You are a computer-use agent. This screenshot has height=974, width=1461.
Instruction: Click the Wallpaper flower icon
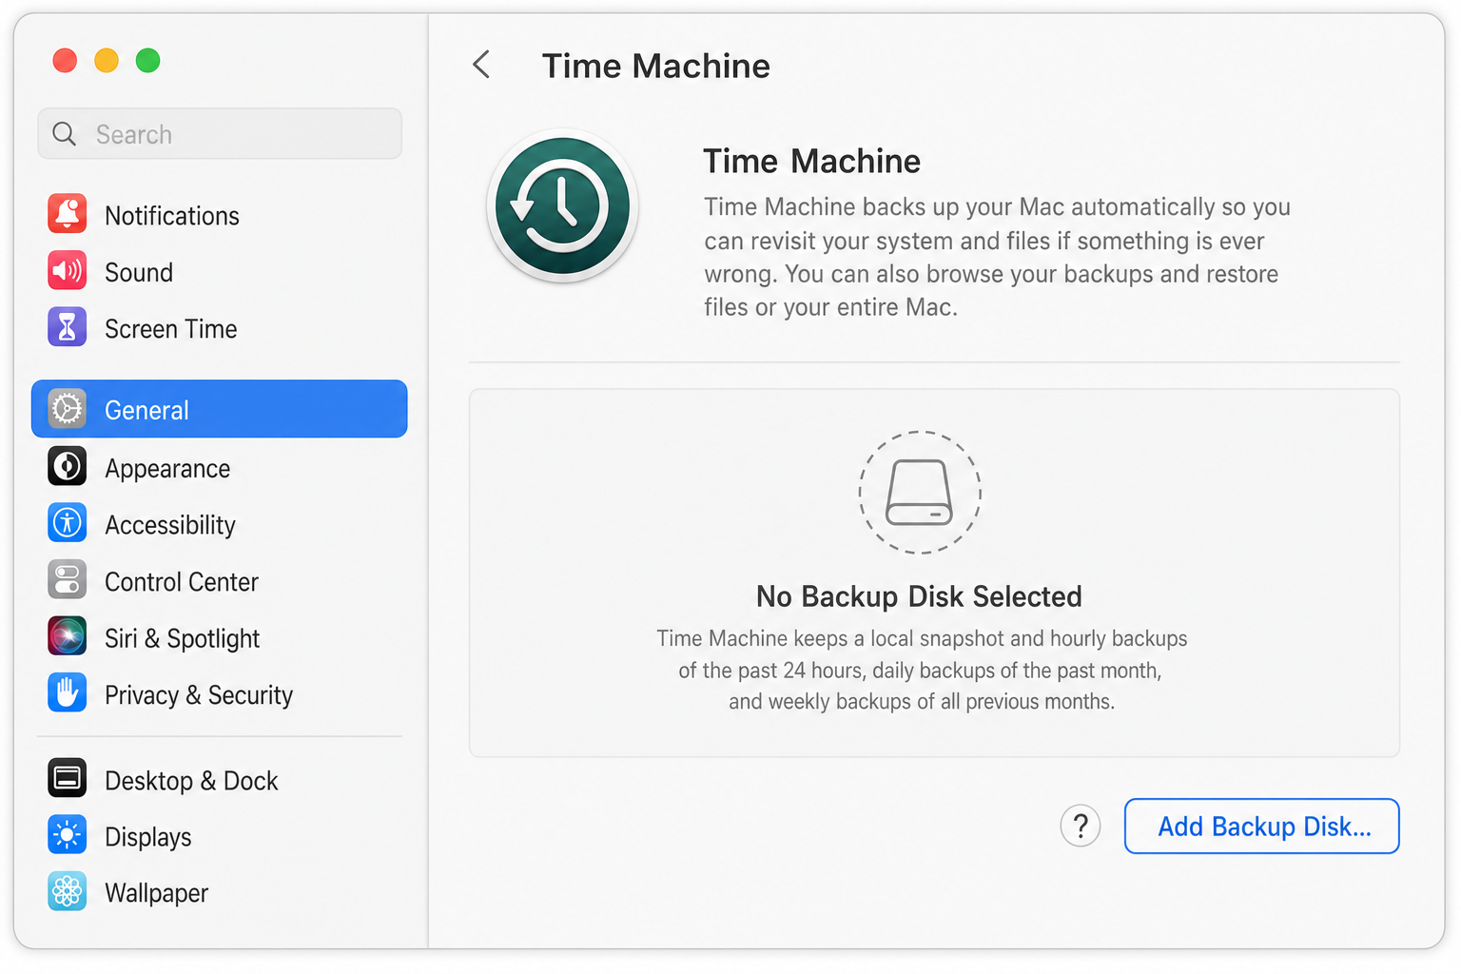click(67, 891)
